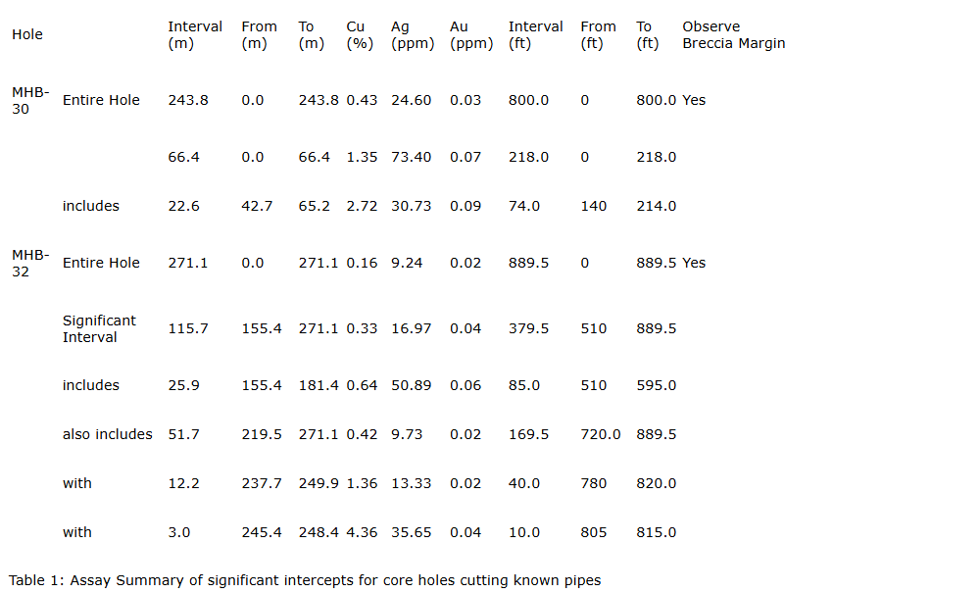Viewport: 980px width, 593px height.
Task: Select the 35.65 Ag value
Action: (x=411, y=532)
